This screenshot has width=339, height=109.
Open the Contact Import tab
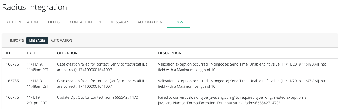pos(86,22)
